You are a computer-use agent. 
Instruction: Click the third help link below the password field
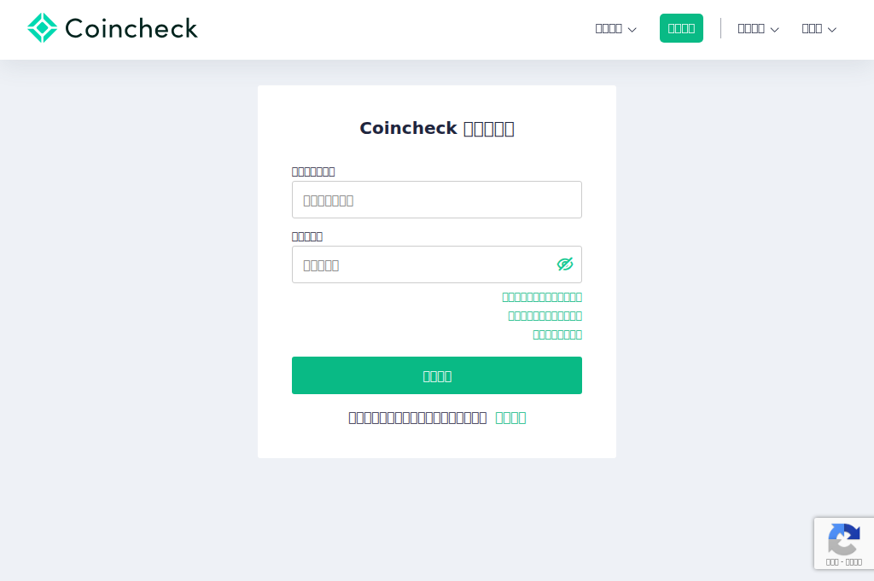(x=557, y=334)
